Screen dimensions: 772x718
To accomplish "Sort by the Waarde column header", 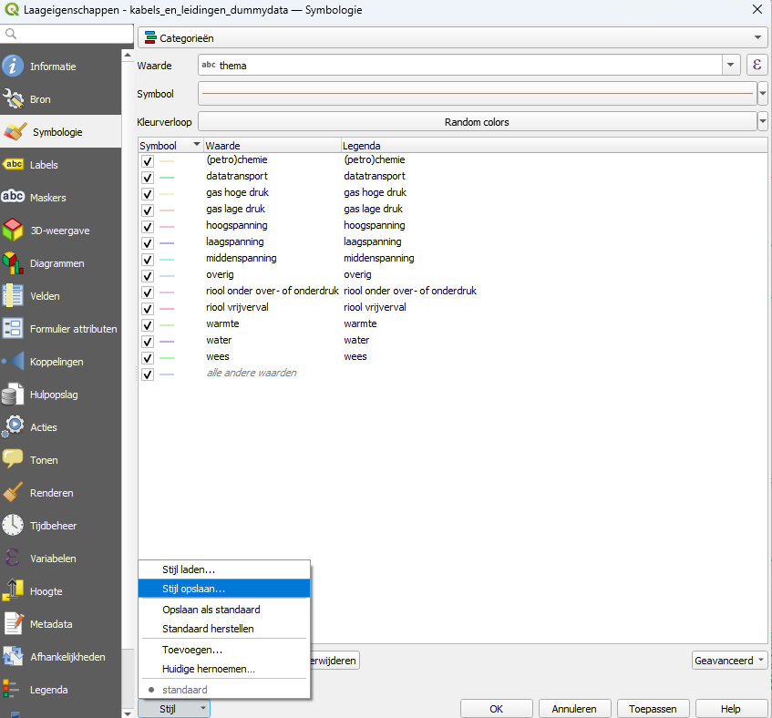I will click(272, 145).
